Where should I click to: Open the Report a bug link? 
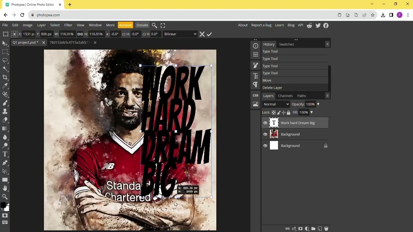[261, 25]
